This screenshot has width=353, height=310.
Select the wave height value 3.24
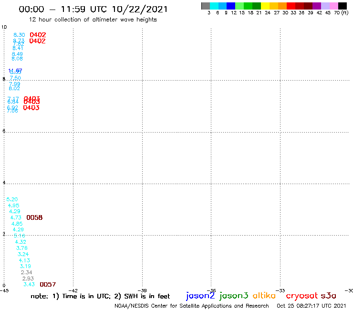pos(23,254)
